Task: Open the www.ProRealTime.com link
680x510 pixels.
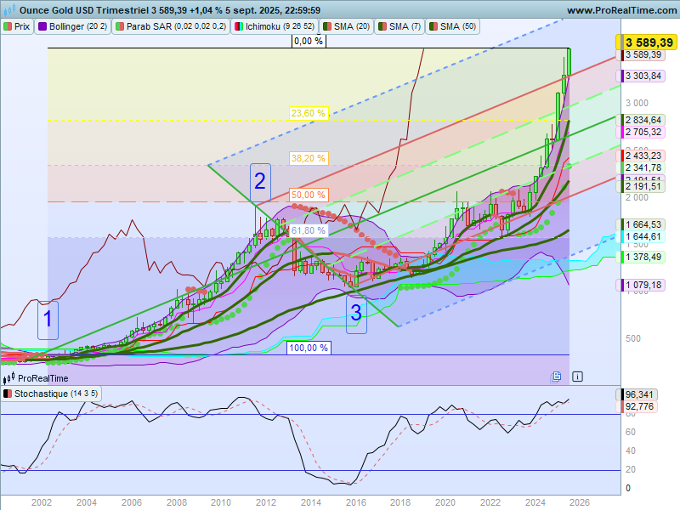Action: (x=621, y=10)
